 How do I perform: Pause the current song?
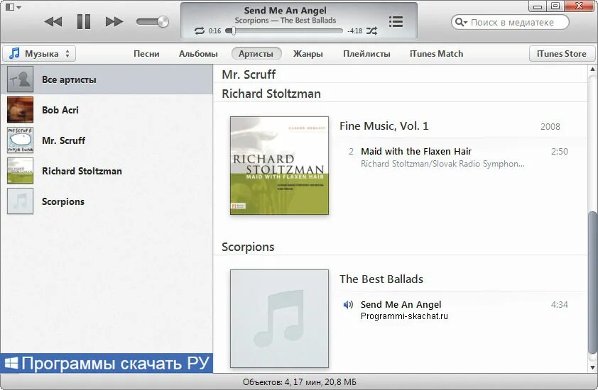tap(84, 22)
